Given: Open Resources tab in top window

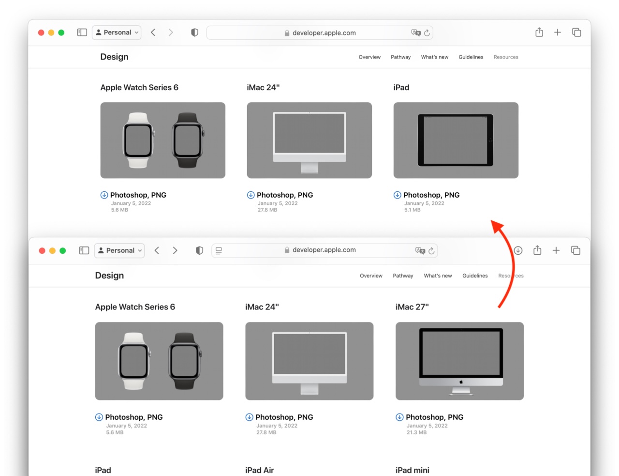Looking at the screenshot, I should [506, 57].
